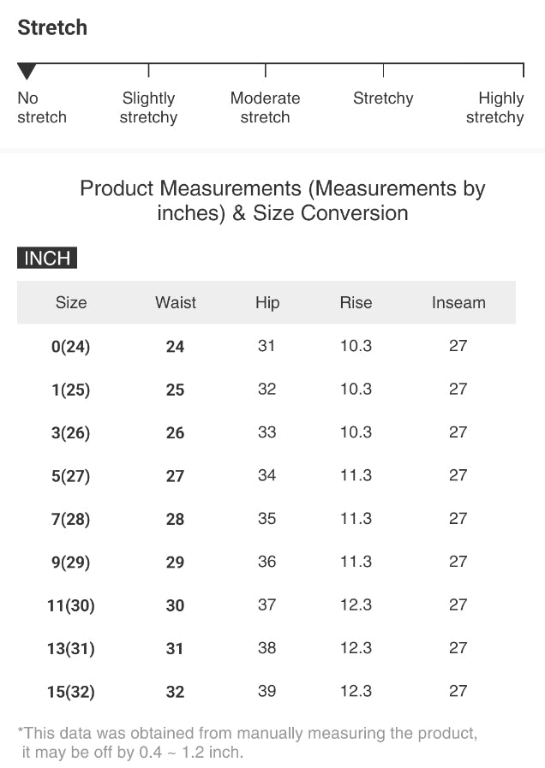Click the Product Measurements title text
545x768 pixels.
282,200
